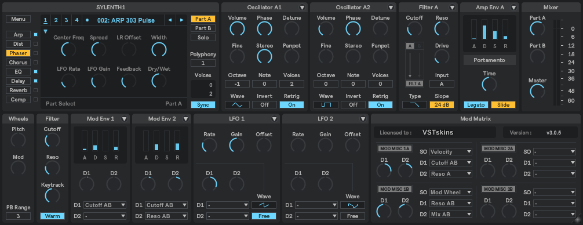Click the Phaser Center Freq knob

(x=68, y=49)
